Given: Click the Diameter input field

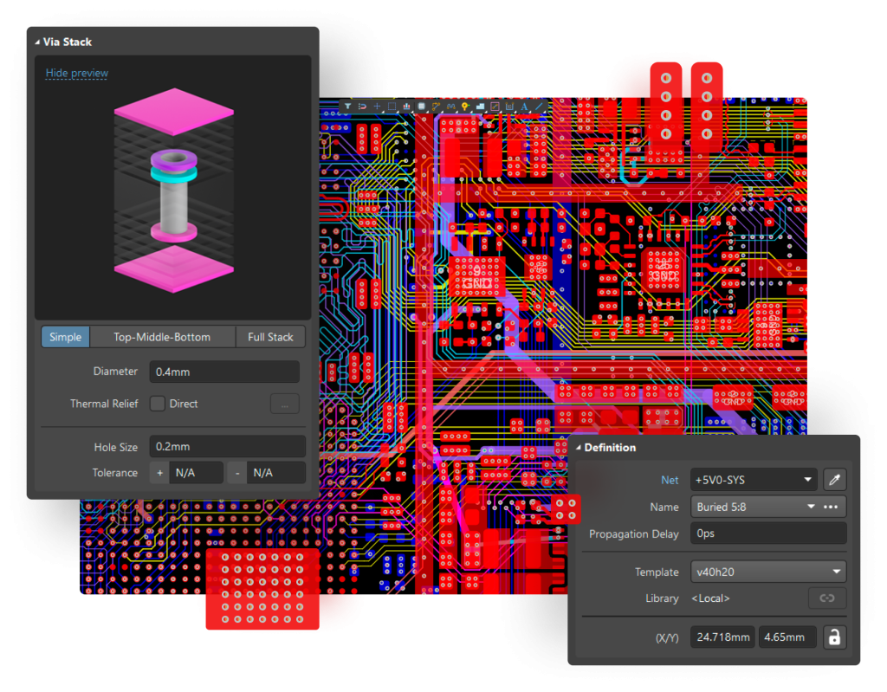Looking at the screenshot, I should [223, 372].
